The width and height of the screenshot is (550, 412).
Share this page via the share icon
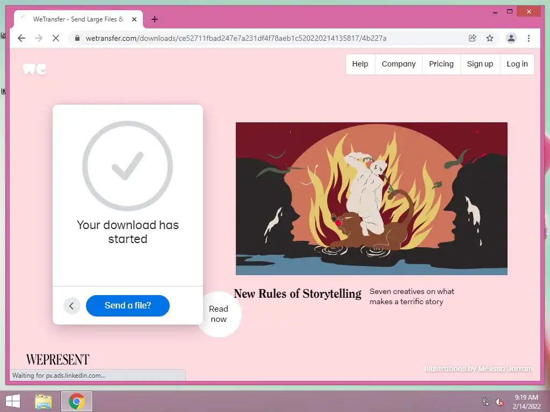click(x=473, y=38)
